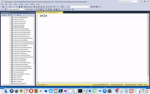This screenshot has height=94, width=150.
Task: Open the Tools menu
Action: pos(26,4)
